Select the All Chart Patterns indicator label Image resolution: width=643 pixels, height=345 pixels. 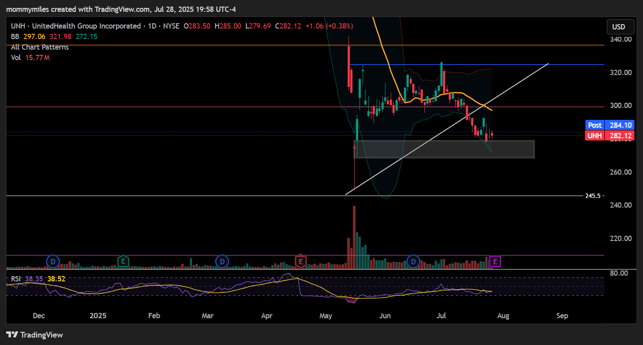point(40,47)
